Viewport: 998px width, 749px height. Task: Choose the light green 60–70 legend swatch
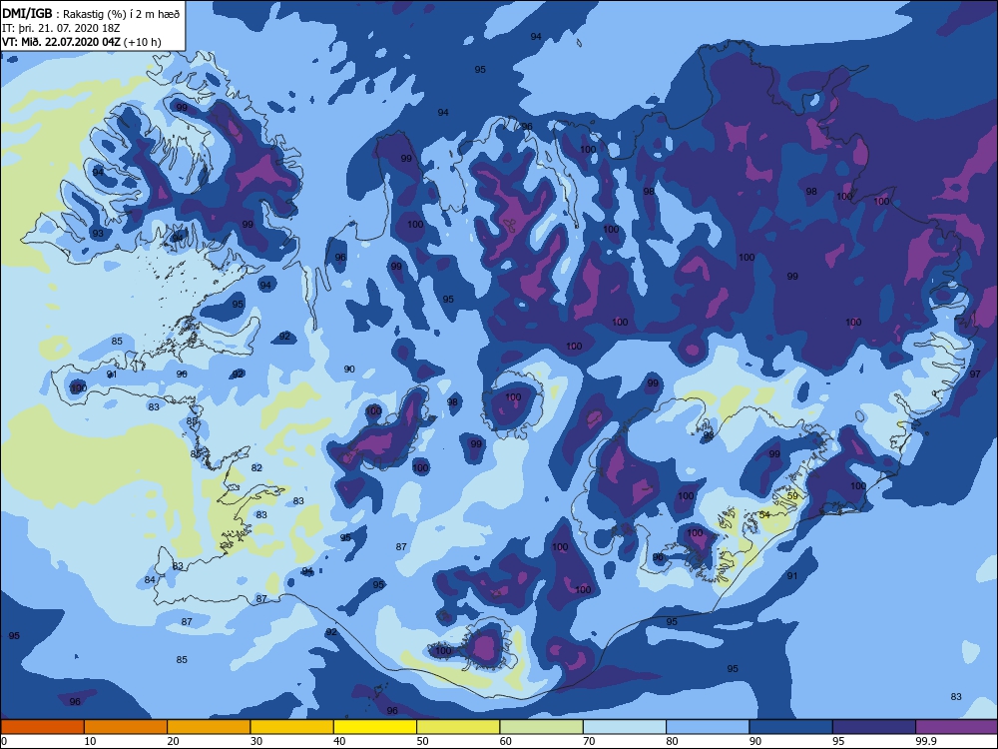pos(542,727)
